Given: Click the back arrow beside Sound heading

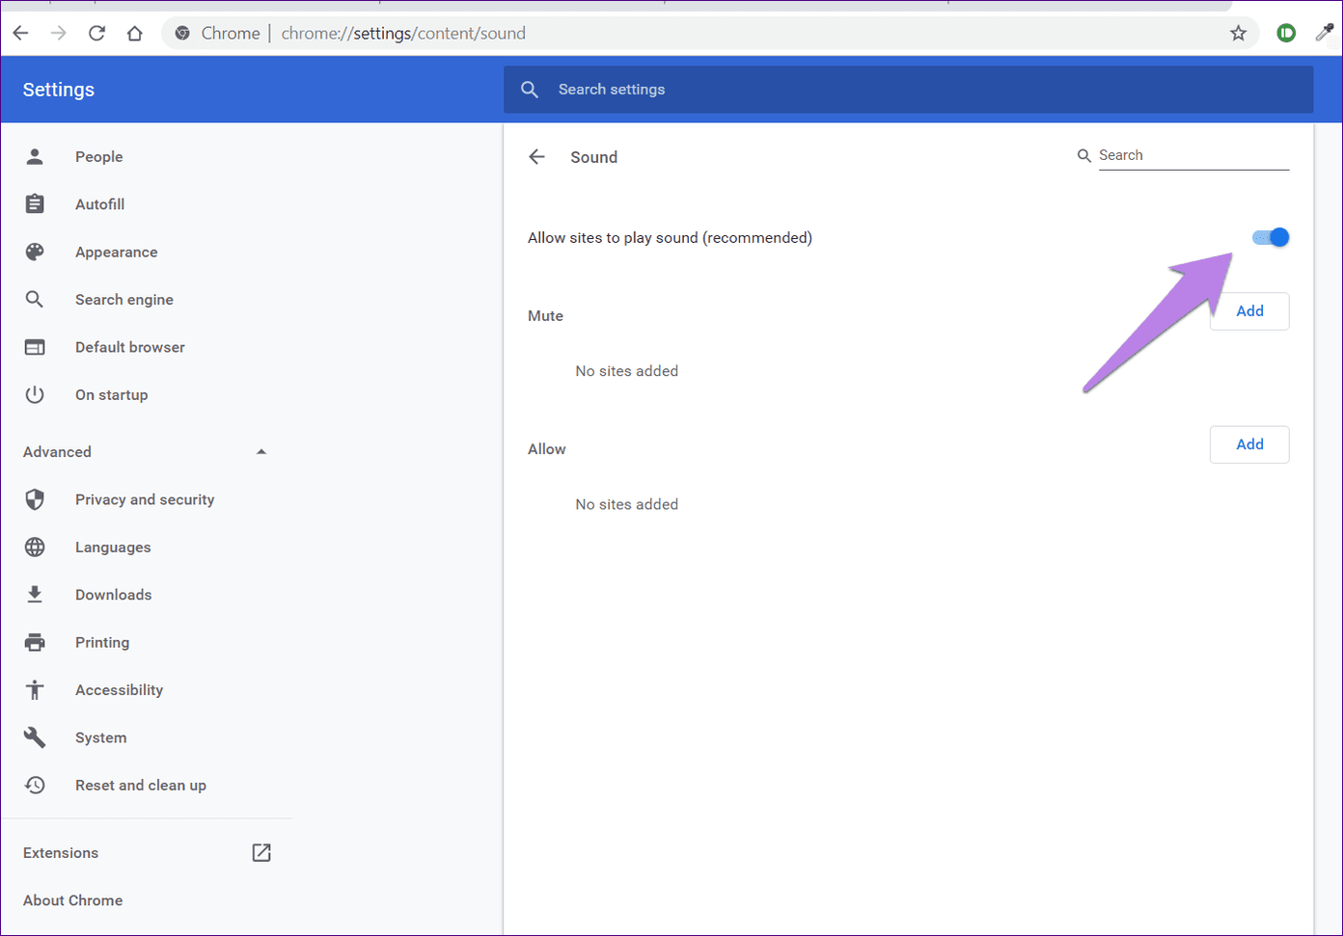Looking at the screenshot, I should coord(537,156).
